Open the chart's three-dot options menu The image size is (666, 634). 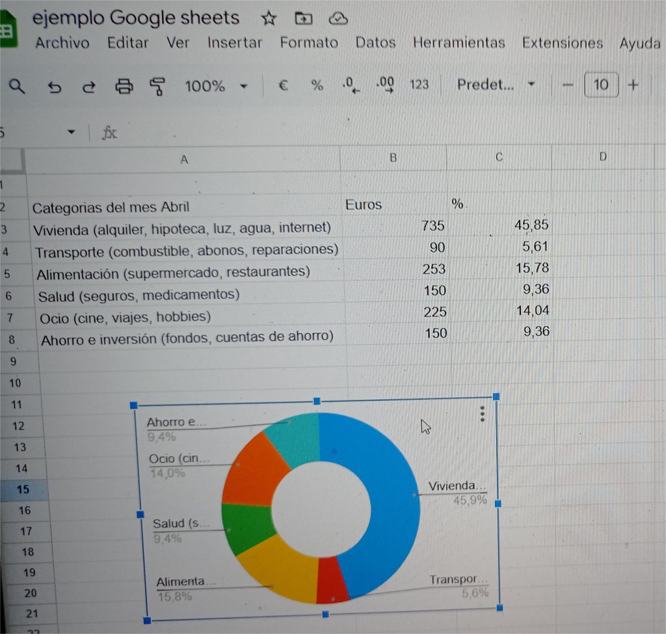click(481, 414)
